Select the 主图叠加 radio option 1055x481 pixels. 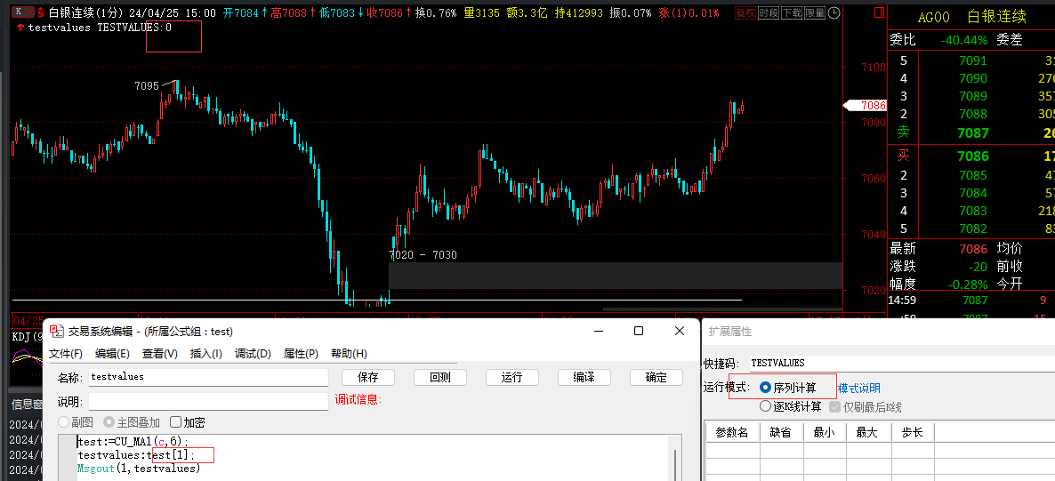[109, 422]
